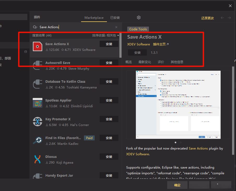Viewport: 236px width, 191px height.
Task: Click the Paid badge on Find In Files
Action: pos(89,138)
